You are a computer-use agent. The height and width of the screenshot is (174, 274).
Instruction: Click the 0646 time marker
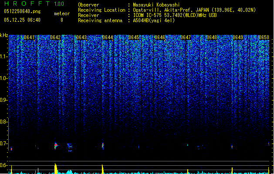(160, 37)
